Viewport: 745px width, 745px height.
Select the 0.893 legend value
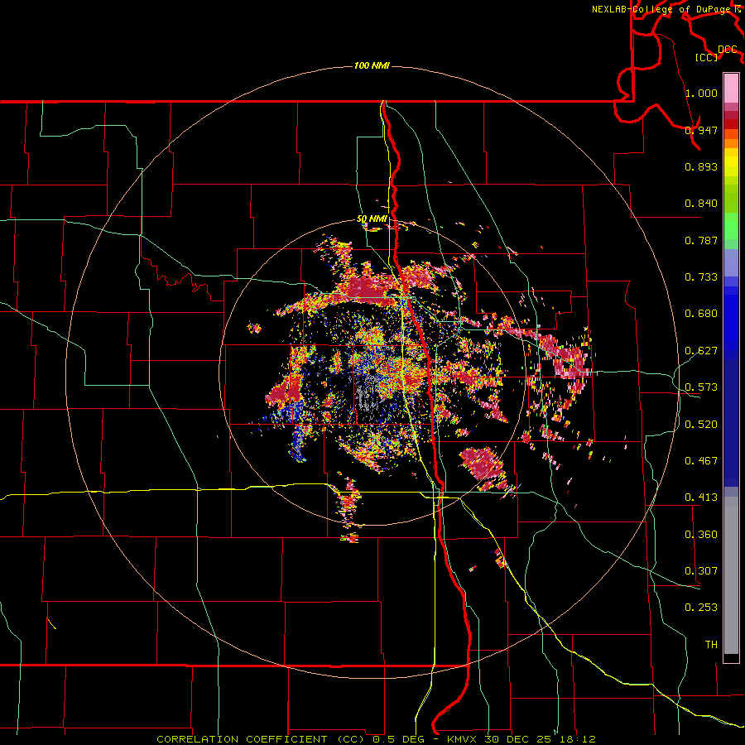pos(701,166)
